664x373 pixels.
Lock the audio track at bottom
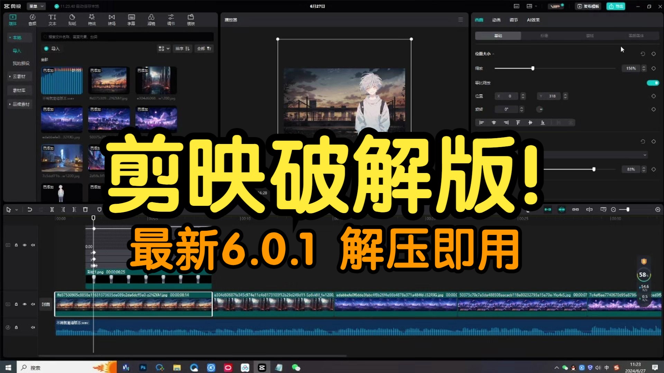(x=16, y=327)
